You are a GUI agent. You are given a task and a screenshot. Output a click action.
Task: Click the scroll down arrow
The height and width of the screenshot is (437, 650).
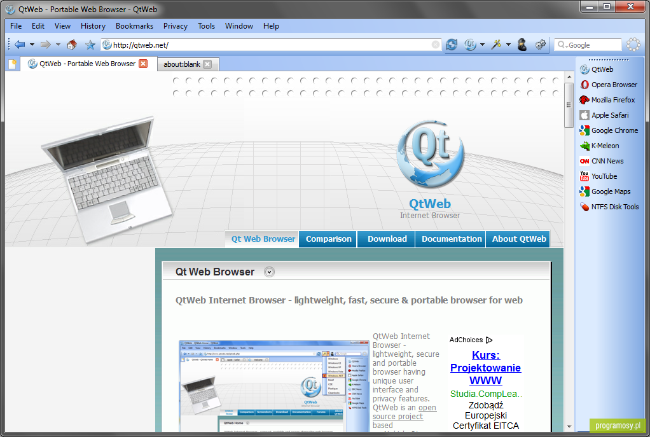[569, 426]
